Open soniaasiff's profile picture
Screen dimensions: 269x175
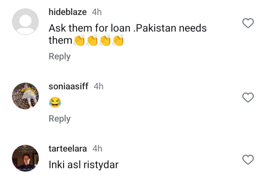click(x=25, y=96)
